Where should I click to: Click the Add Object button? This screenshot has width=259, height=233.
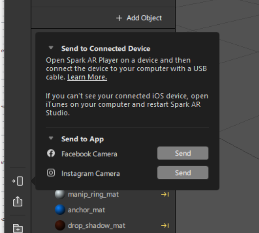(x=139, y=18)
